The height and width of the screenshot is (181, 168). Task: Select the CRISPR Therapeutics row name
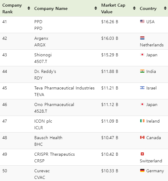[x=54, y=154]
